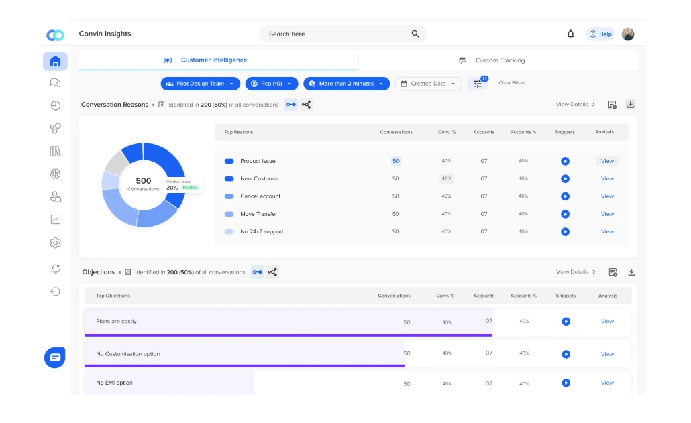Click the AI brain icon in sidebar

click(x=55, y=173)
